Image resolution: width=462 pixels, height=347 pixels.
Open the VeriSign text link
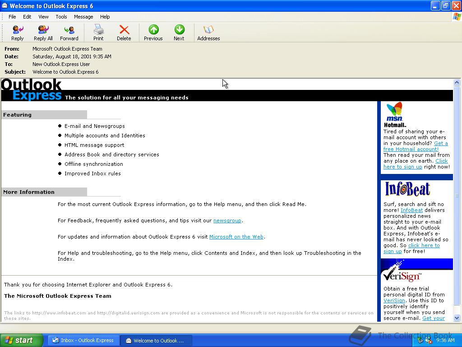pyautogui.click(x=394, y=300)
